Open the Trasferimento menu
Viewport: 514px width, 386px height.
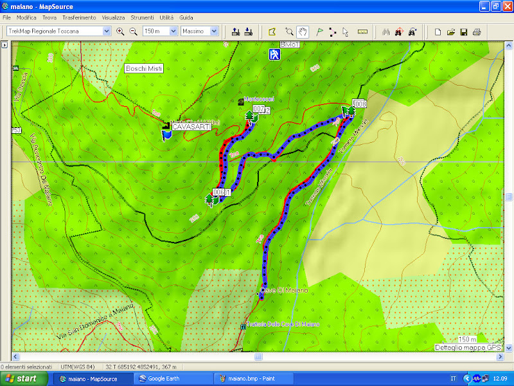point(79,18)
